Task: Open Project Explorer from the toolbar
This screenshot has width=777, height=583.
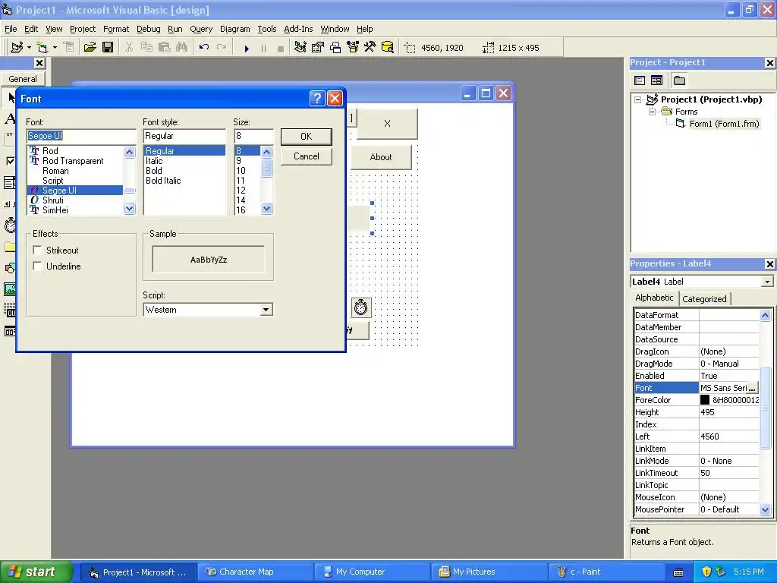Action: 300,47
